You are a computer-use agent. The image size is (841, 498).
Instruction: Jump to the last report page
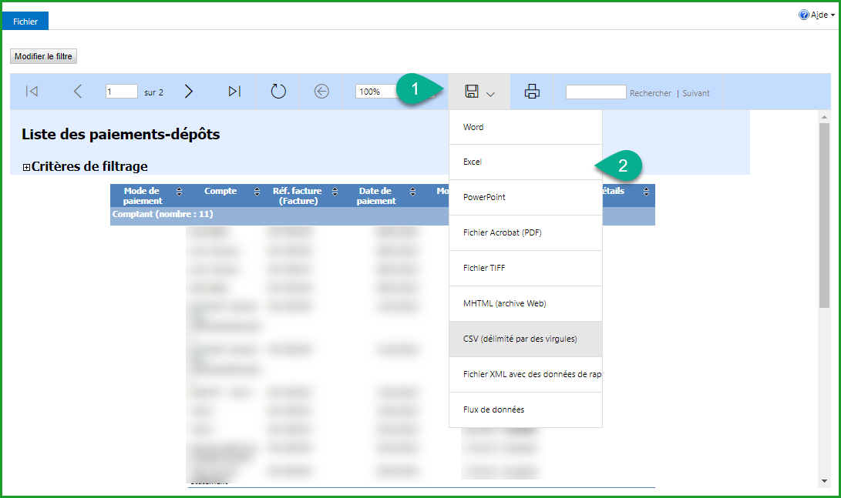[234, 92]
